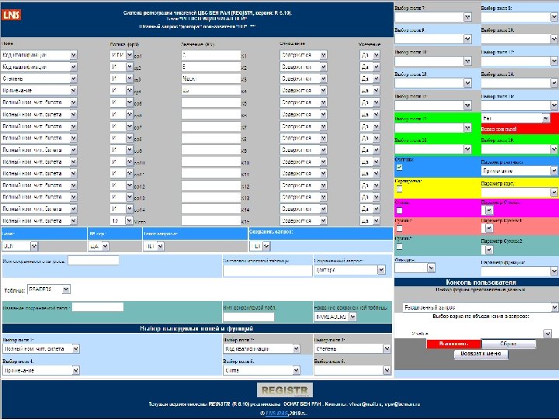Click the Имя сохраняемой табл. input
559x419 pixels.
coord(249,317)
